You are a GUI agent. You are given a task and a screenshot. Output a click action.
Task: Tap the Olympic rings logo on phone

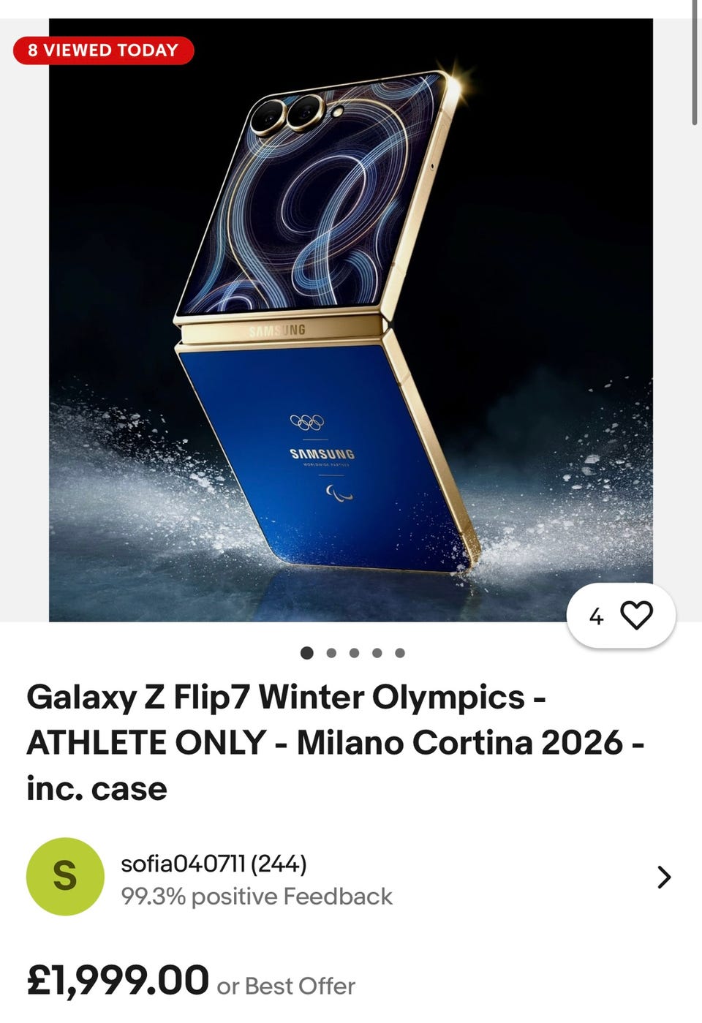307,422
